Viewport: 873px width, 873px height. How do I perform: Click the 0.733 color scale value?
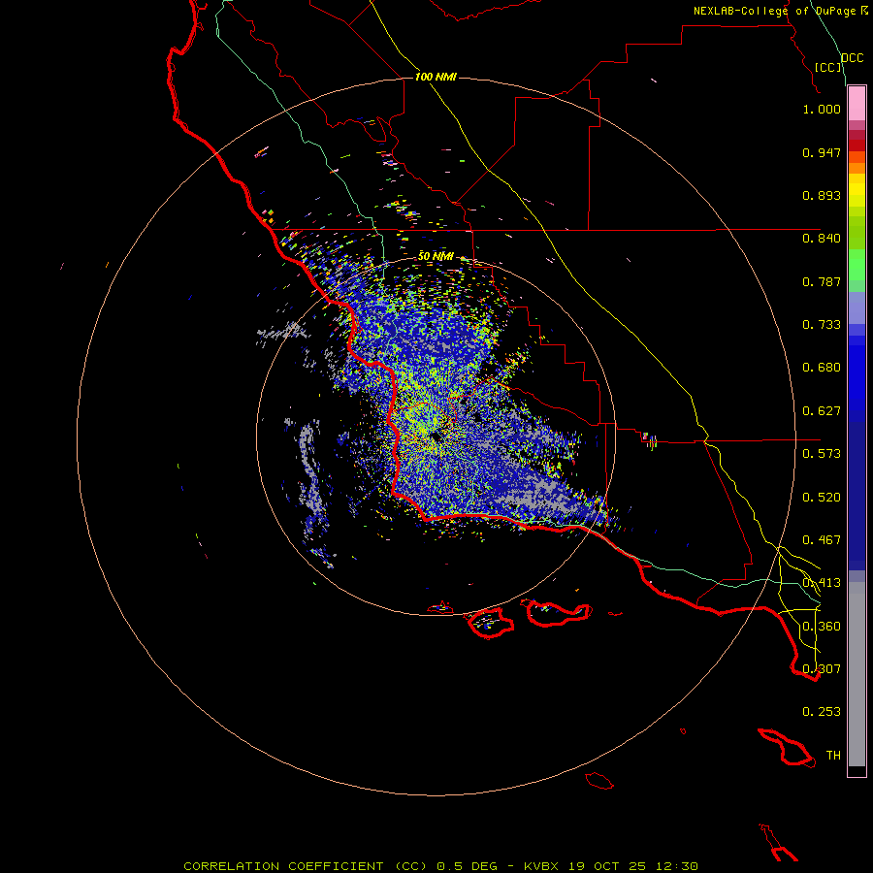tap(822, 325)
